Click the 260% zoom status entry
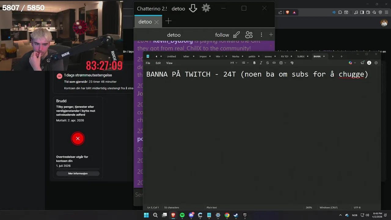Viewport: 391px width, 220px height. click(309, 207)
